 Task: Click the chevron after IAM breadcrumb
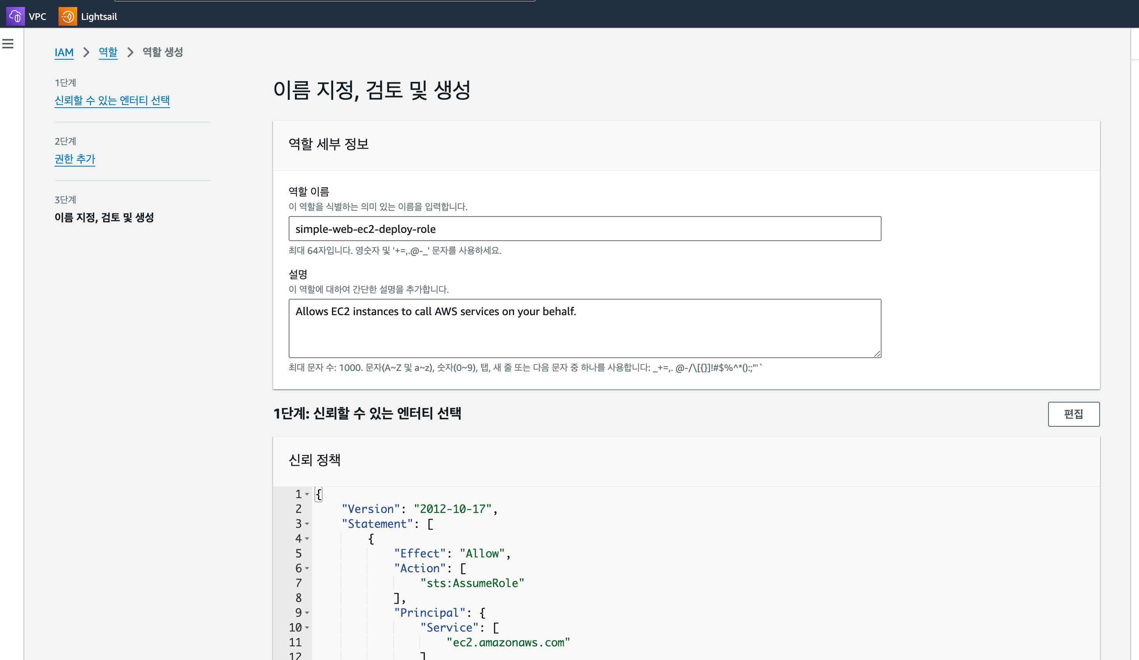(x=86, y=52)
